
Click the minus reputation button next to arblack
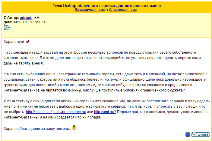click(38, 18)
